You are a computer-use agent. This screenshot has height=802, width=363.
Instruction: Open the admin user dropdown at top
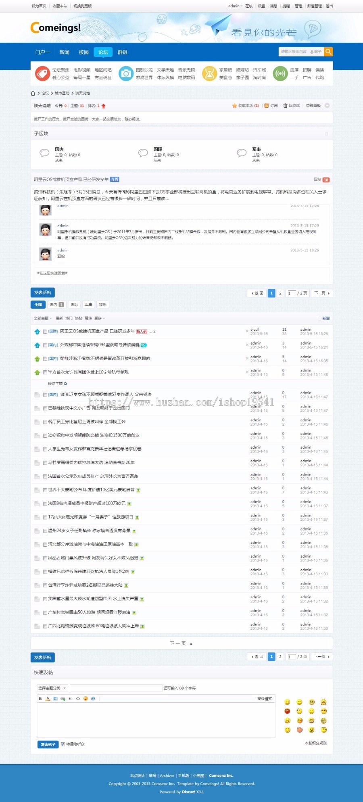tap(236, 6)
